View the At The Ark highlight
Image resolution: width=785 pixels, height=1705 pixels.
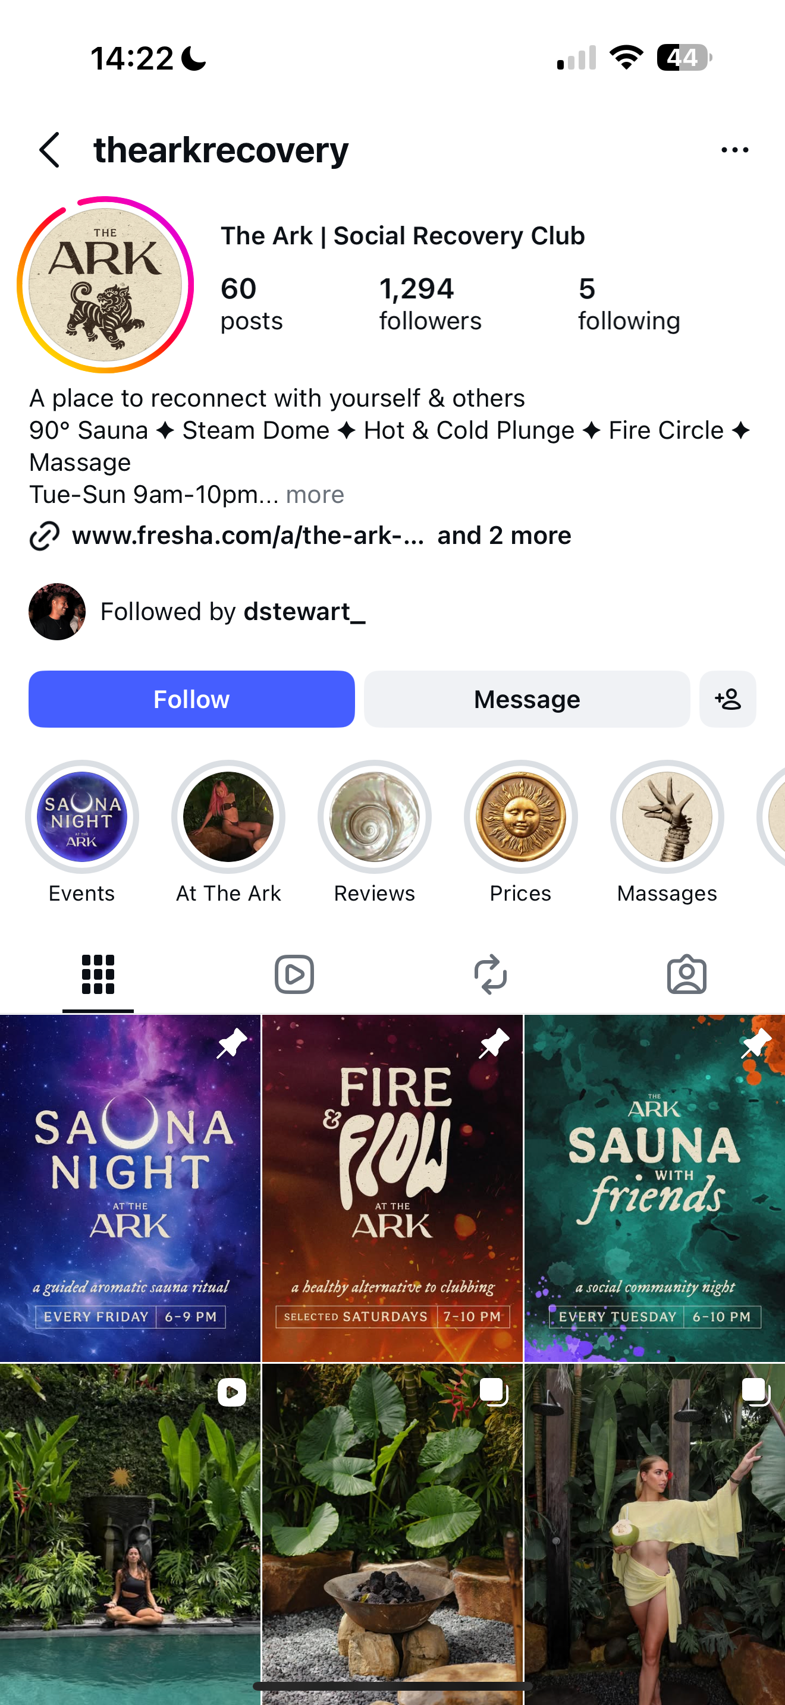228,817
